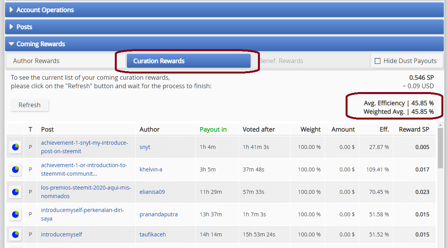The image size is (448, 248).
Task: Sort by T column header
Action: point(30,129)
